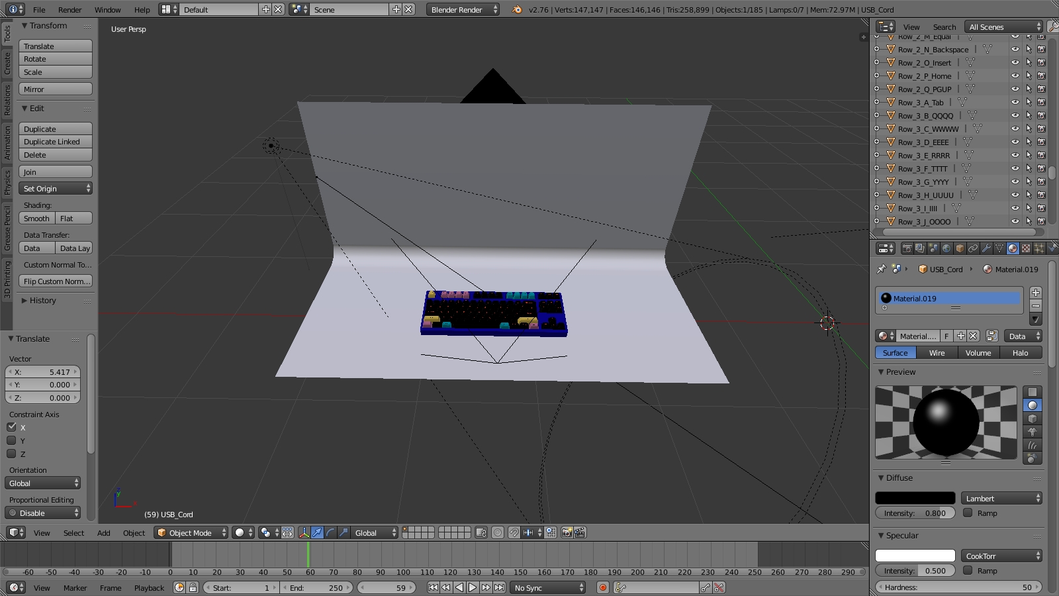Enable the translate manipulator
Image resolution: width=1059 pixels, height=596 pixels.
click(x=317, y=532)
